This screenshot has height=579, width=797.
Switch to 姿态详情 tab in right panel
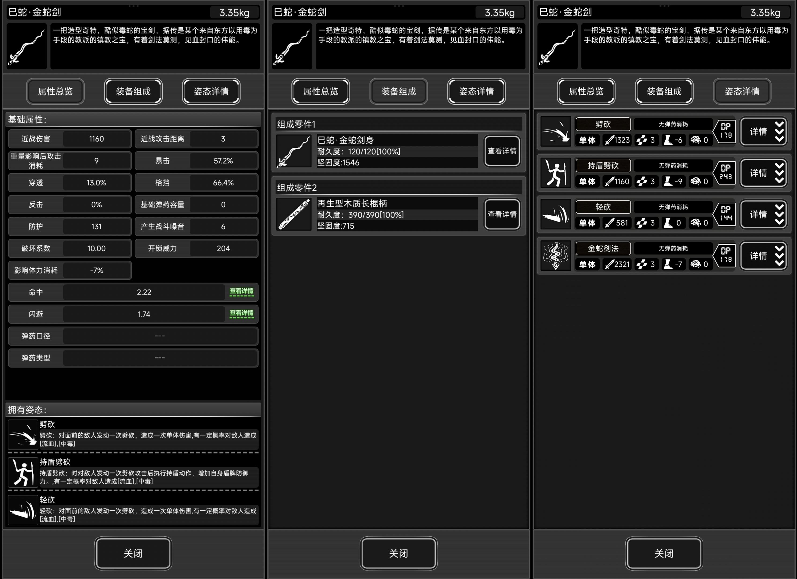742,91
